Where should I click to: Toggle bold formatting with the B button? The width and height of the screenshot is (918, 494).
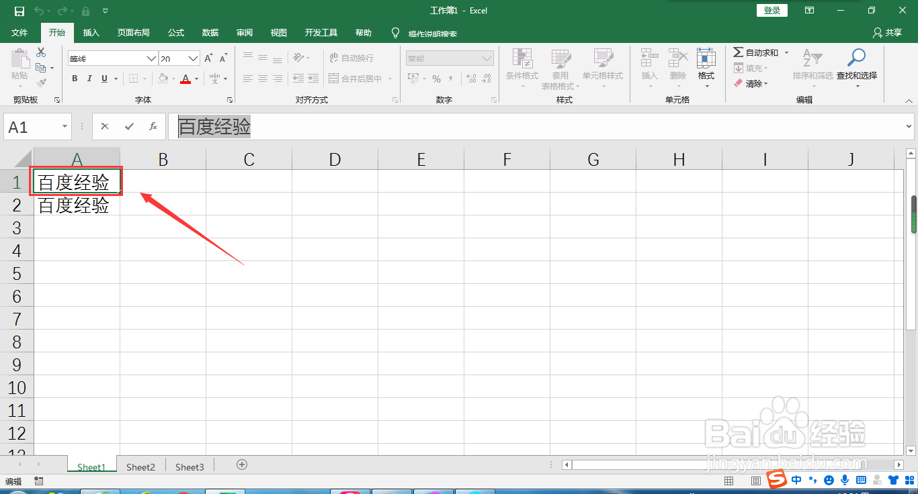click(x=75, y=79)
